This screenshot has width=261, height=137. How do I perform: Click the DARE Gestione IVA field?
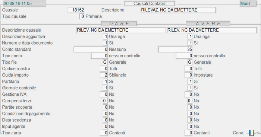[x=104, y=95]
